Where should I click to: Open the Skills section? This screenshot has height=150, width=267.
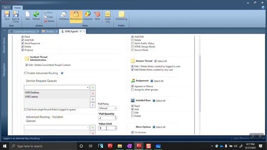point(97,16)
